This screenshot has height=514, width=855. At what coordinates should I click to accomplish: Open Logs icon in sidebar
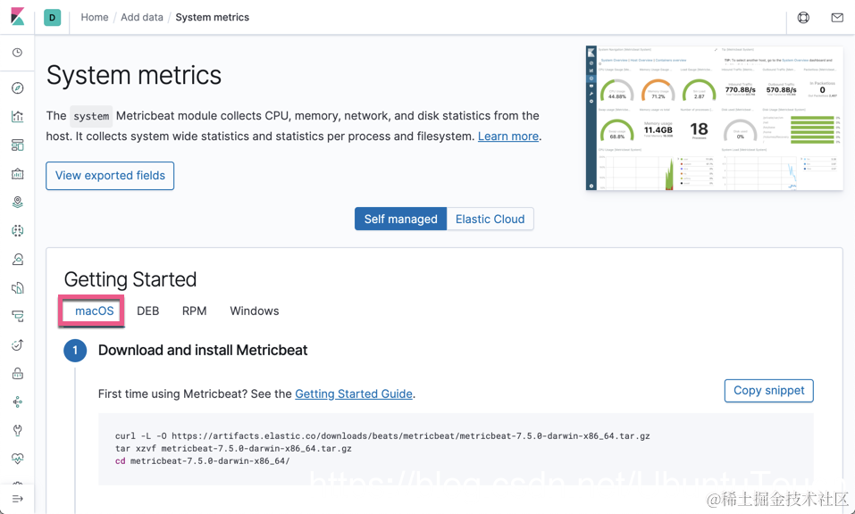pos(18,288)
